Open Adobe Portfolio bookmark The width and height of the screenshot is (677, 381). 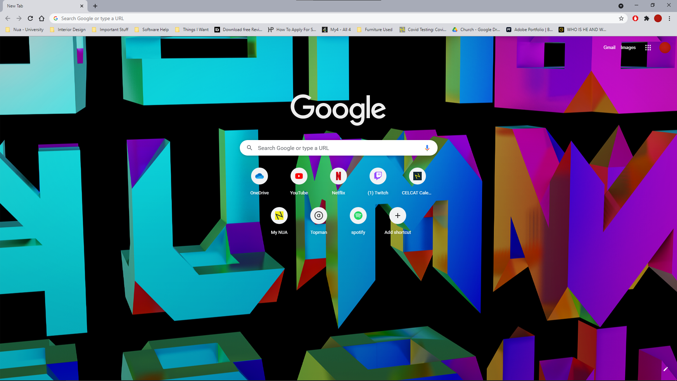530,30
